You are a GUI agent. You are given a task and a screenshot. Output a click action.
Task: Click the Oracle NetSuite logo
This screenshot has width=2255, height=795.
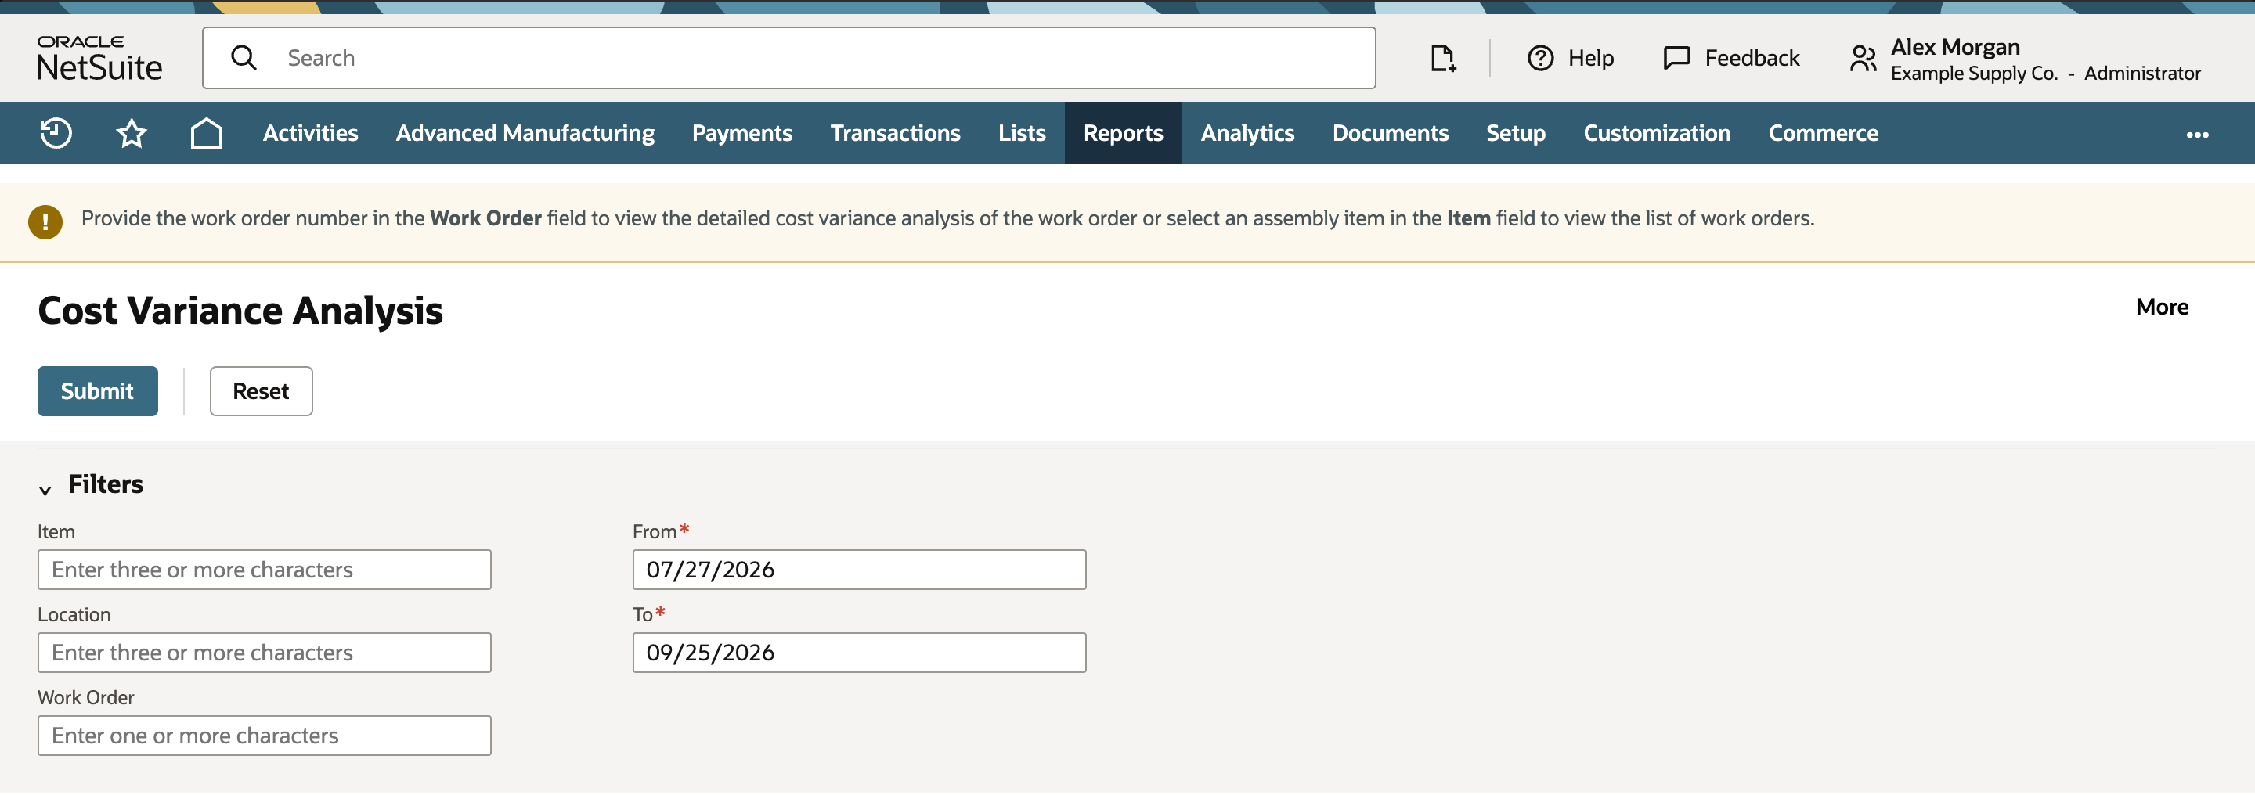[99, 58]
